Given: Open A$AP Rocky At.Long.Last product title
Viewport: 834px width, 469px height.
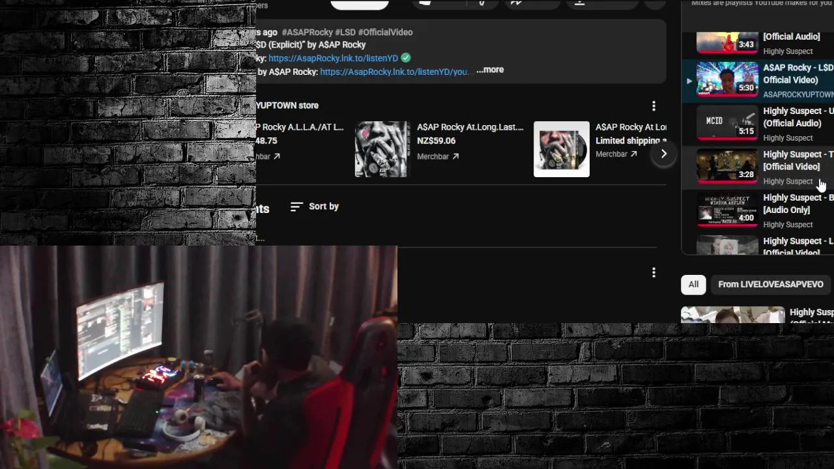Looking at the screenshot, I should [x=470, y=127].
